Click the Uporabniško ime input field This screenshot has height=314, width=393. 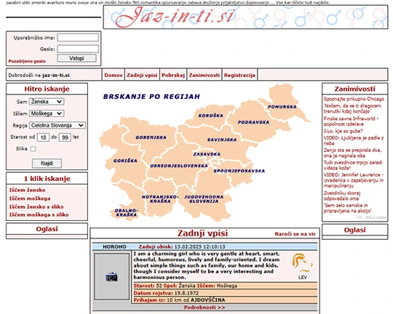click(78, 38)
